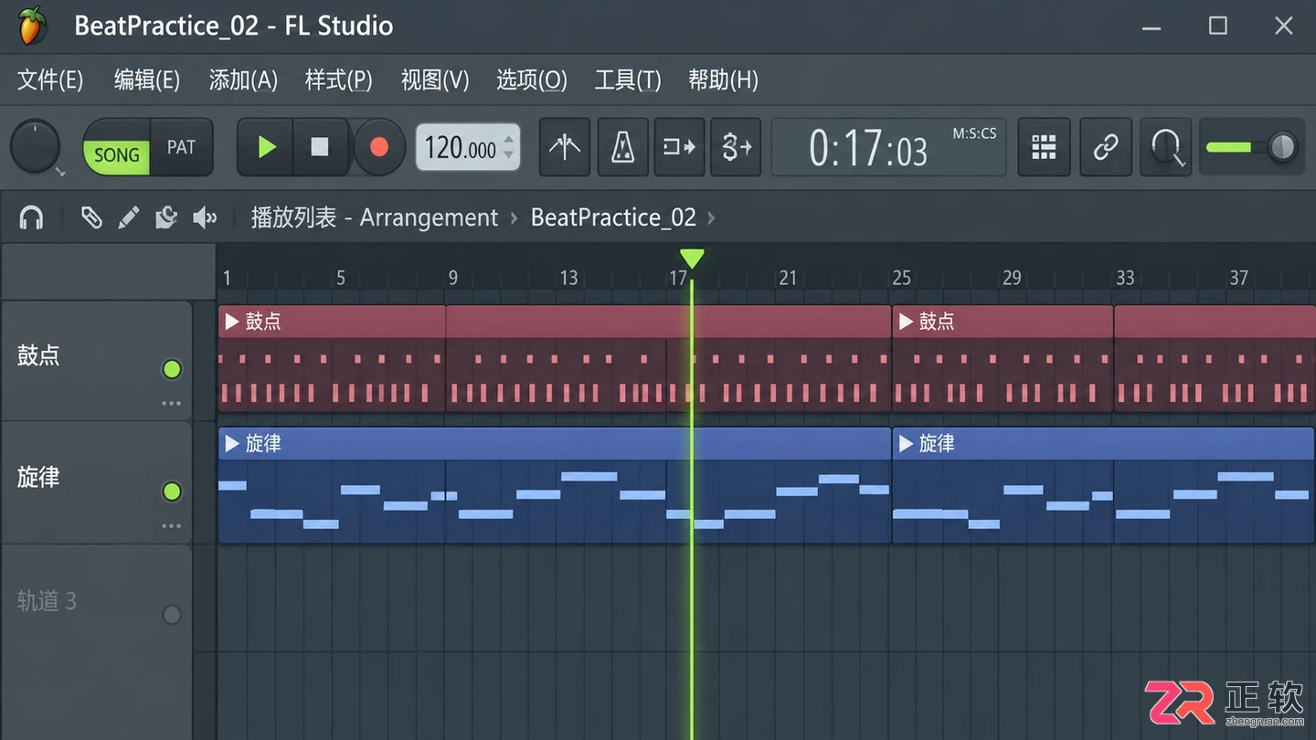Click the 0:17:03 time display
The width and height of the screenshot is (1316, 740).
(868, 149)
